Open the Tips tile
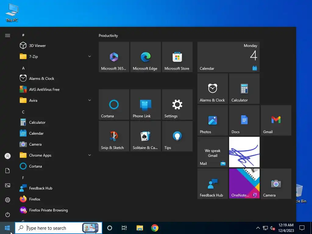Screen dimensions: 312x234 point(177,136)
